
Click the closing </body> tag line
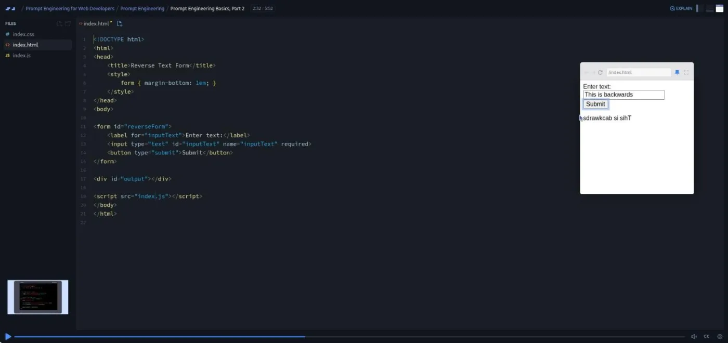pos(105,205)
